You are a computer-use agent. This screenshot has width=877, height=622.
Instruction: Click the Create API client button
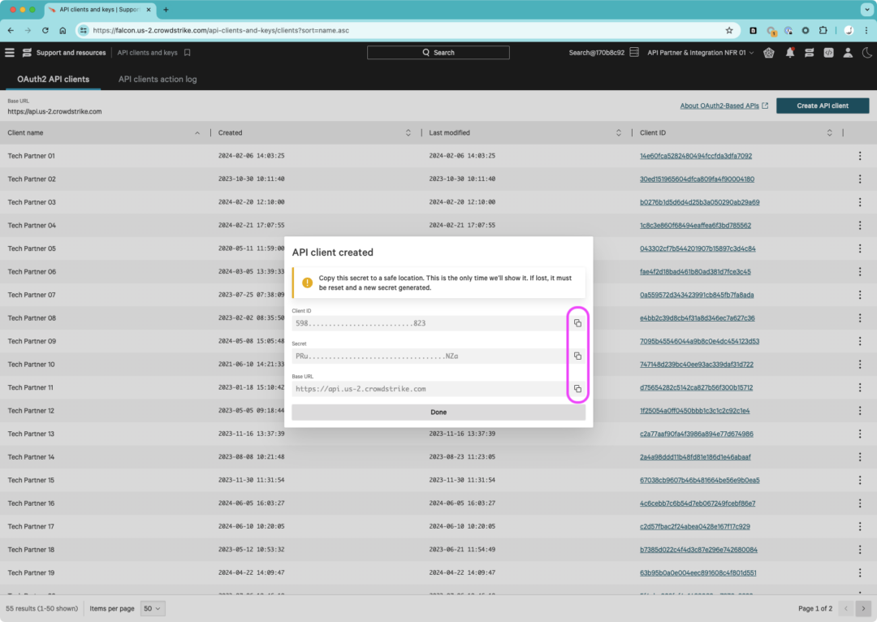tap(822, 106)
